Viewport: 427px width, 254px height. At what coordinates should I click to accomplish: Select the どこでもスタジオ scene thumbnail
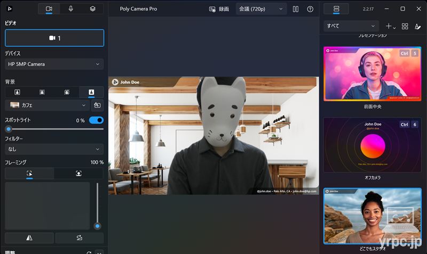(373, 216)
